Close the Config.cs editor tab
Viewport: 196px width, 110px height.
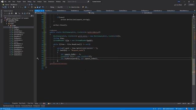(43, 11)
